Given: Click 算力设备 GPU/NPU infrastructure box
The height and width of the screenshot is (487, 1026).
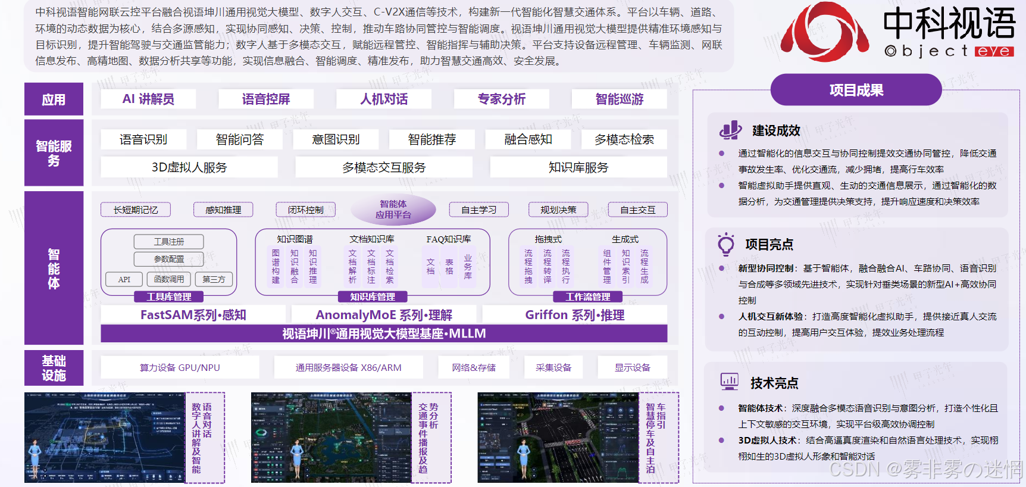Looking at the screenshot, I should [180, 367].
